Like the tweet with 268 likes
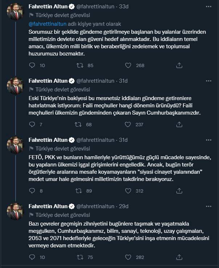 [x=128, y=65]
